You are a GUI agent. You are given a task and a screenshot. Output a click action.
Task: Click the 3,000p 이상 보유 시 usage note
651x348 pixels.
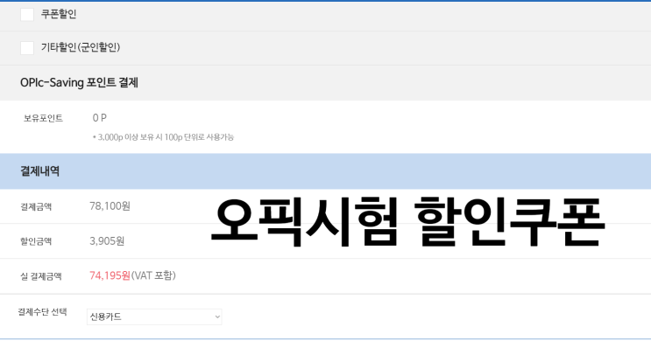(163, 137)
